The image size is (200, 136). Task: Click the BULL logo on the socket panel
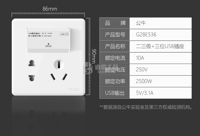coord(75,89)
